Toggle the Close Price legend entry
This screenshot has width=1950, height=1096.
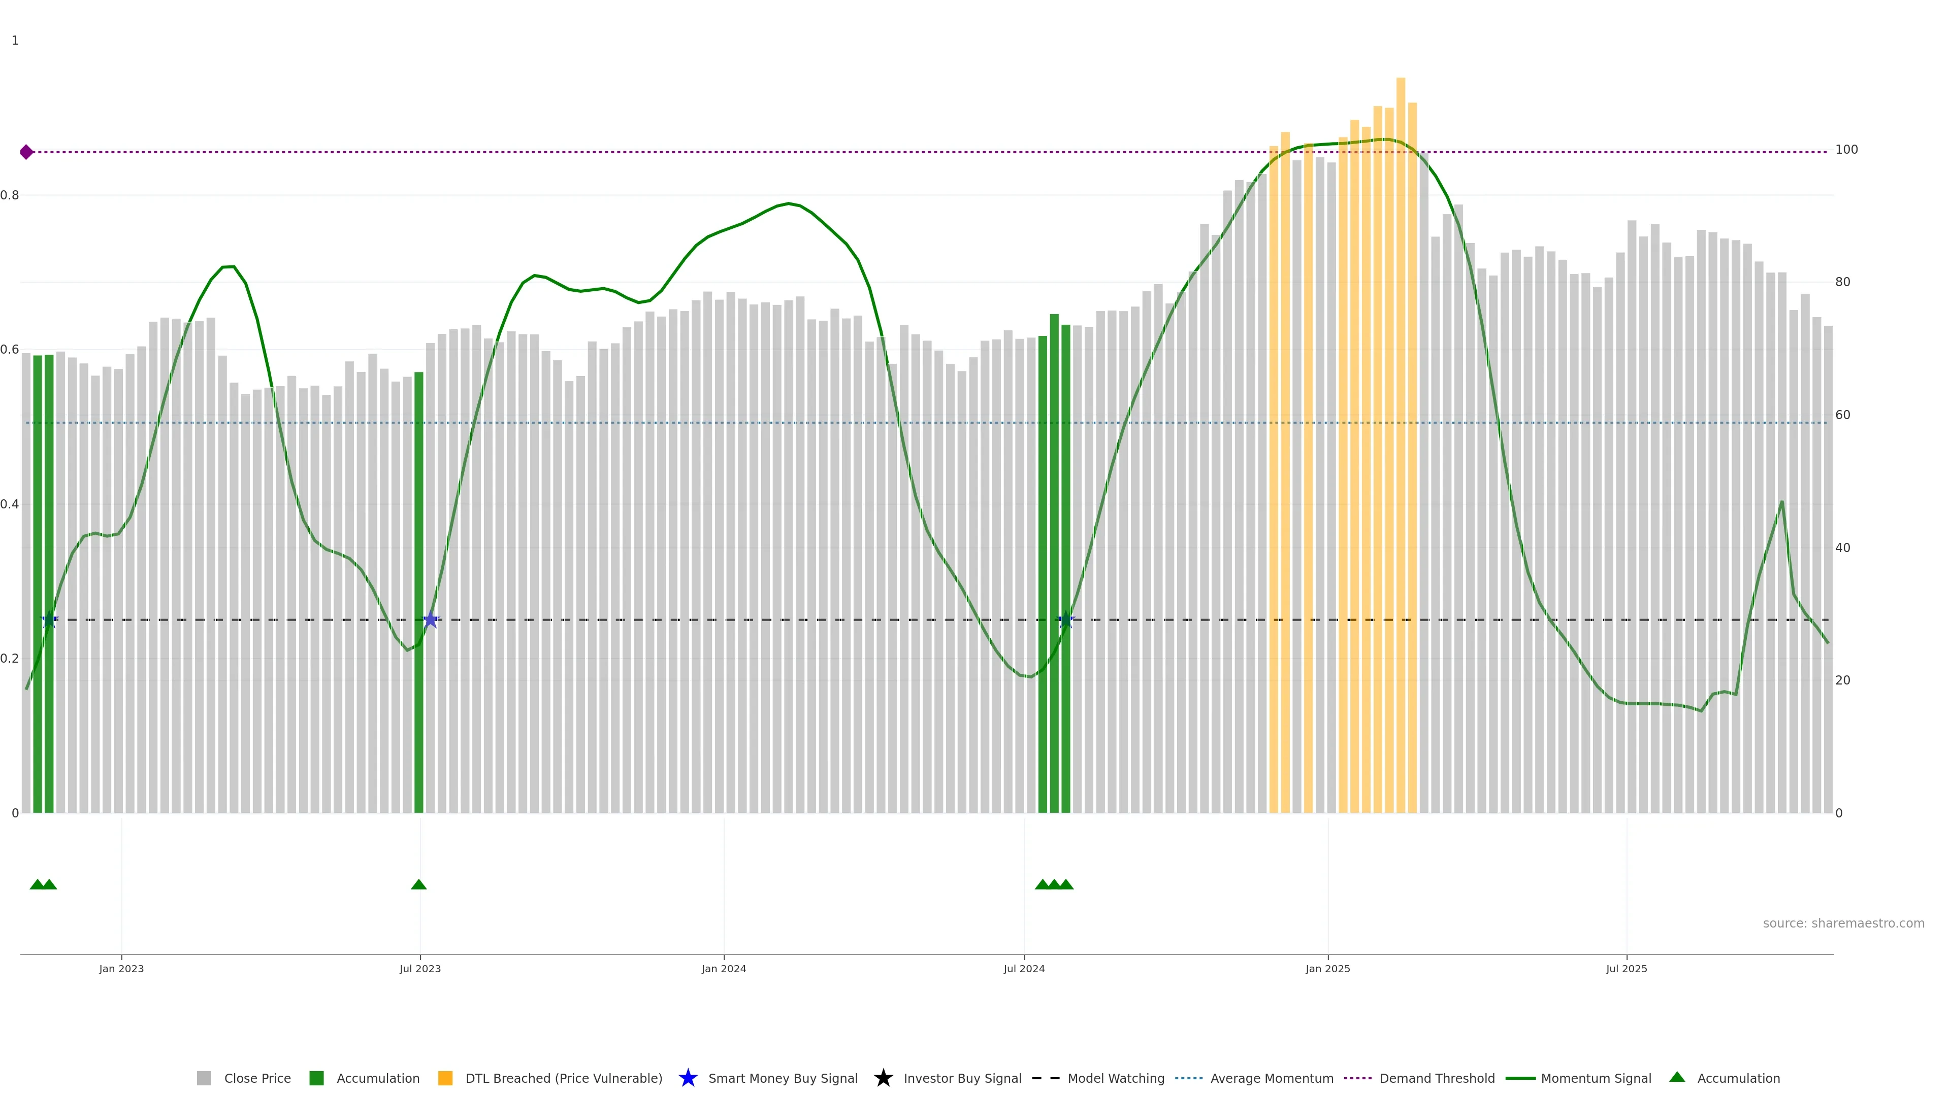click(256, 1079)
